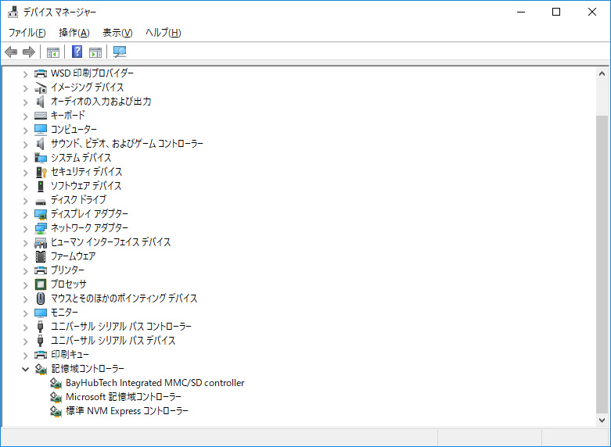Select the イメージング デバイス label
Screen dimensions: 611x447
87,88
